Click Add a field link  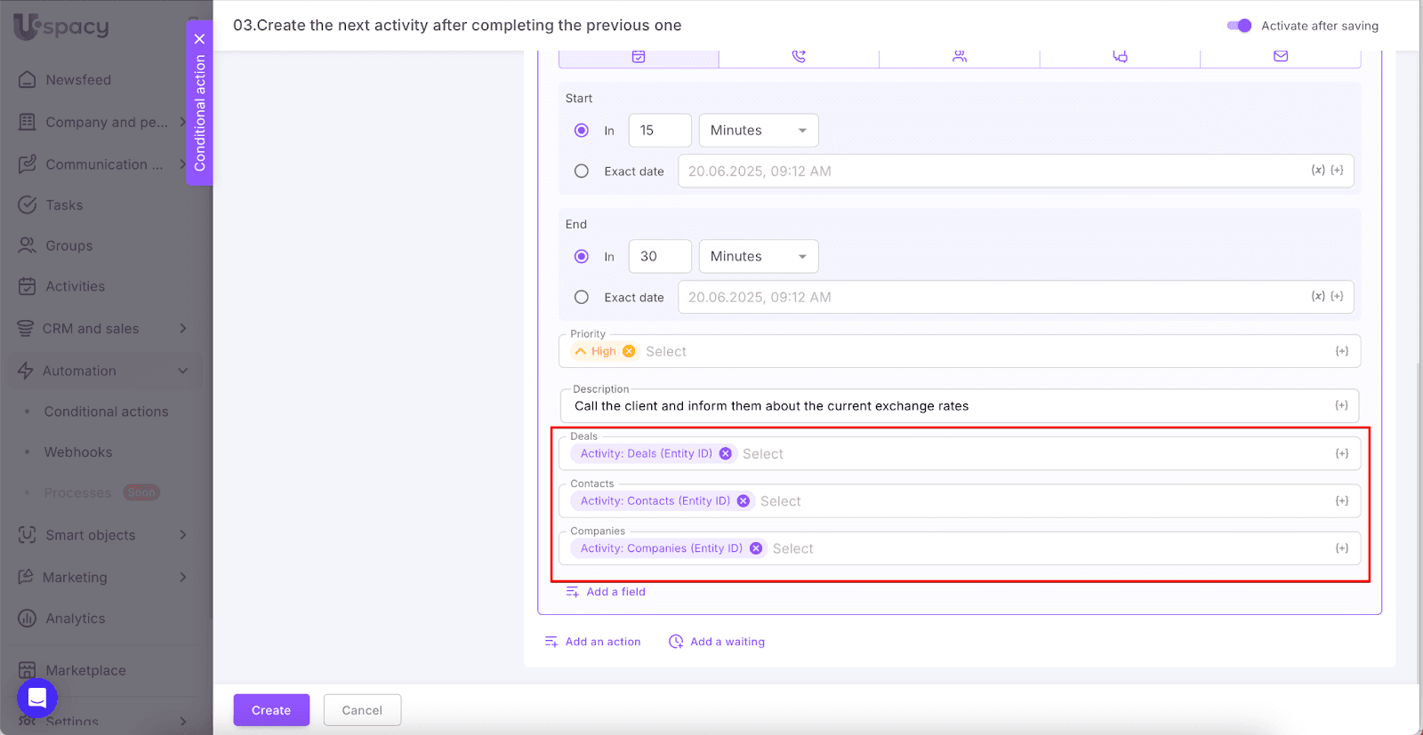click(615, 592)
